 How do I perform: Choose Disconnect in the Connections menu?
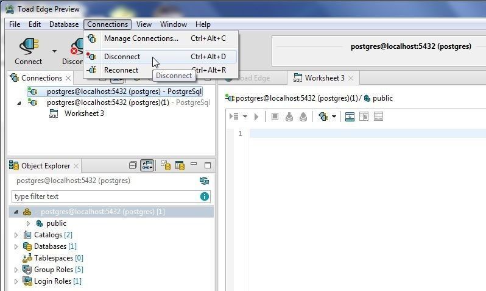(161, 57)
